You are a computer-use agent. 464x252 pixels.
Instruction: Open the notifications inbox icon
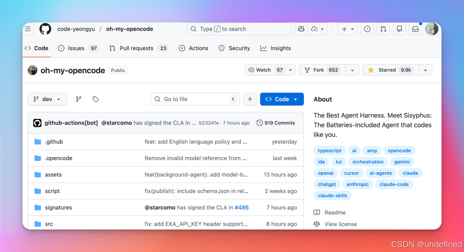pos(415,29)
